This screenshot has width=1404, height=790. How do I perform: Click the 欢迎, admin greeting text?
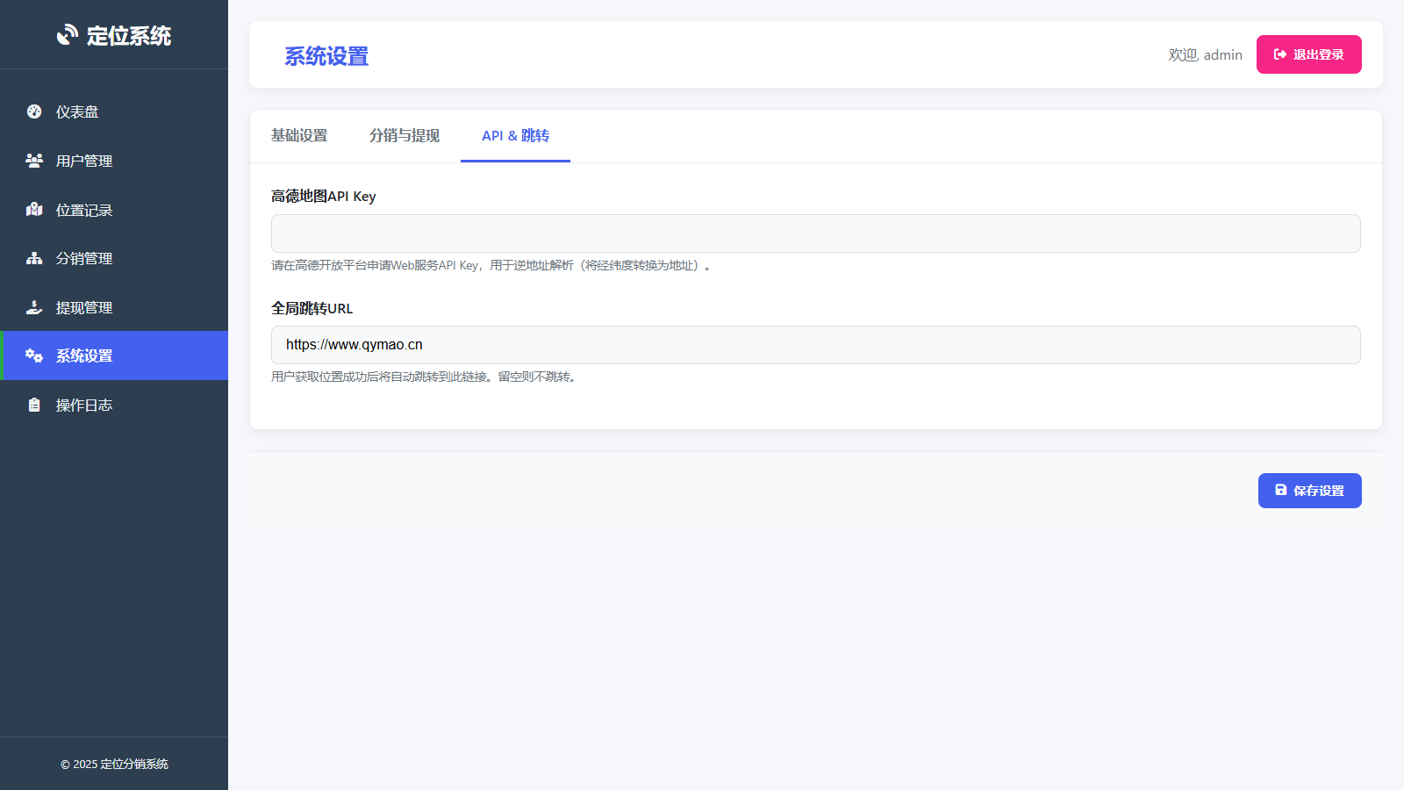point(1205,54)
